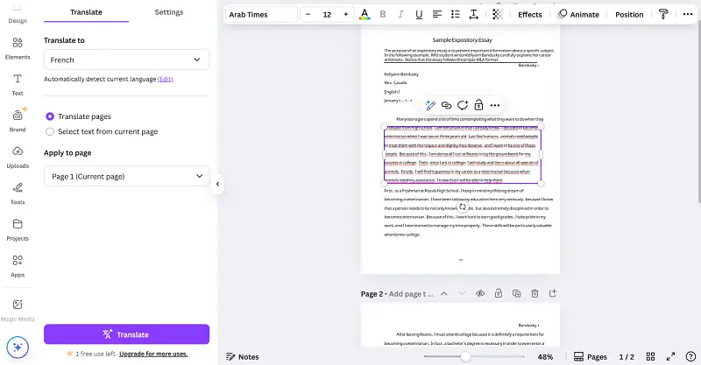Viewport: 701px width, 365px height.
Task: Duplicate Page 2
Action: 516,293
